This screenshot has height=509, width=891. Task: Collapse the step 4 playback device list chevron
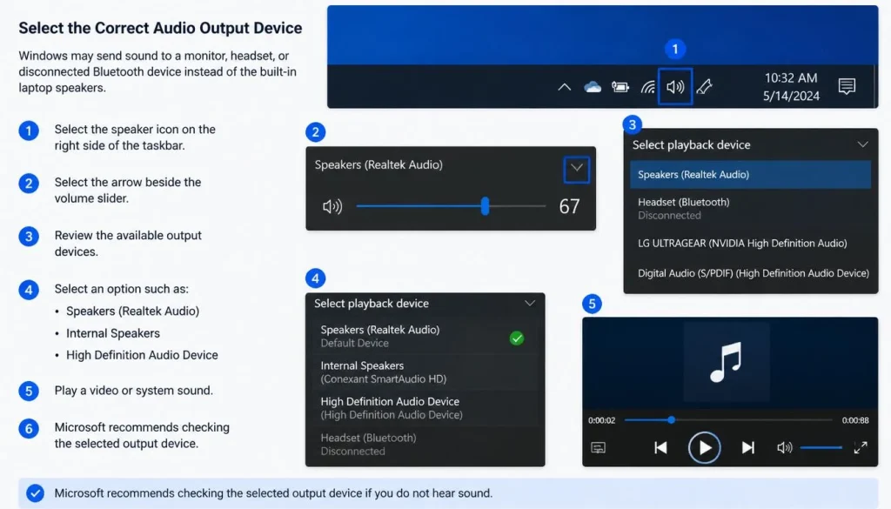pos(530,303)
